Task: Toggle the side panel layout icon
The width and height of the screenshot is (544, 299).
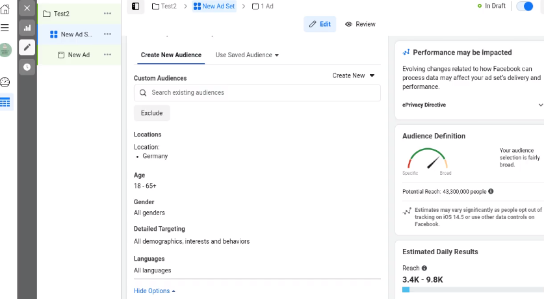Action: pyautogui.click(x=135, y=6)
